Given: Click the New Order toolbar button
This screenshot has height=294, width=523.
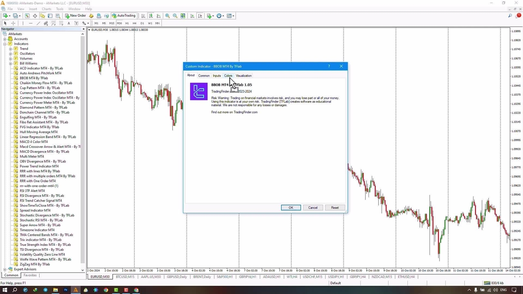Looking at the screenshot, I should [x=76, y=16].
